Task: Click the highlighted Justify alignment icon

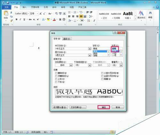Action: point(81,16)
